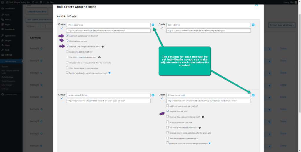
Task: Open the dropdown arrow in testing19 row
Action: pyautogui.click(x=270, y=49)
